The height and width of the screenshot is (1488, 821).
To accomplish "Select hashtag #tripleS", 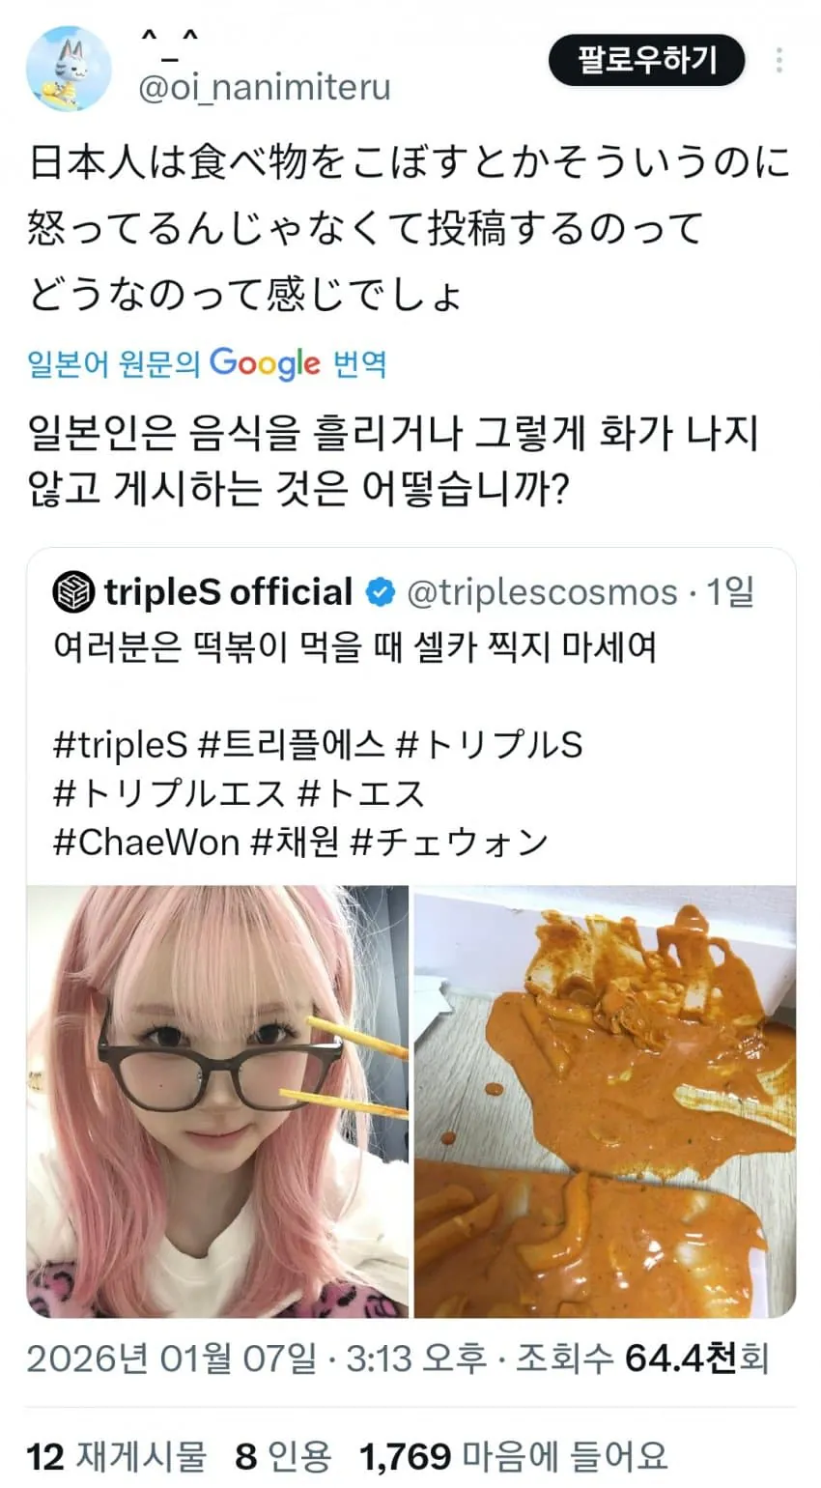I will [x=120, y=745].
